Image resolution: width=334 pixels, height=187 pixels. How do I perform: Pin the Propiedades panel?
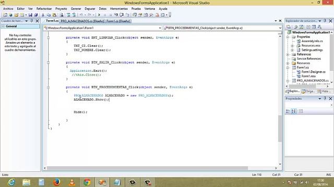pyautogui.click(x=325, y=99)
